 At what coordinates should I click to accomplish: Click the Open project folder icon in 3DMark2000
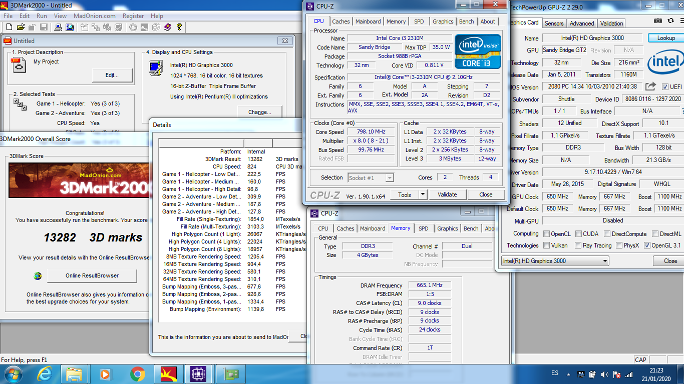[21, 27]
